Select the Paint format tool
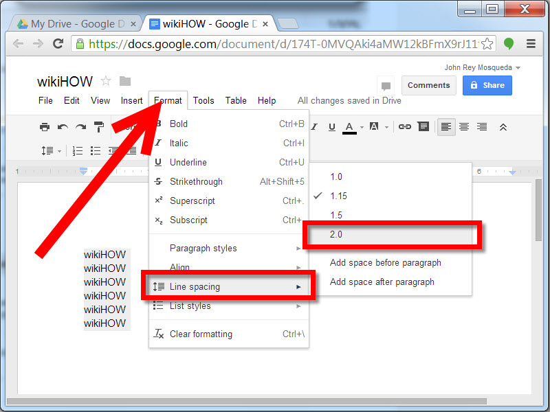The width and height of the screenshot is (550, 412). [x=99, y=127]
